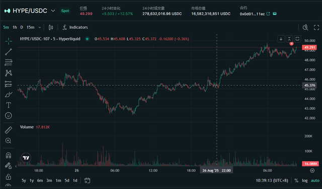Enter fullscreen chart mode
The height and width of the screenshot is (189, 322).
tap(316, 27)
